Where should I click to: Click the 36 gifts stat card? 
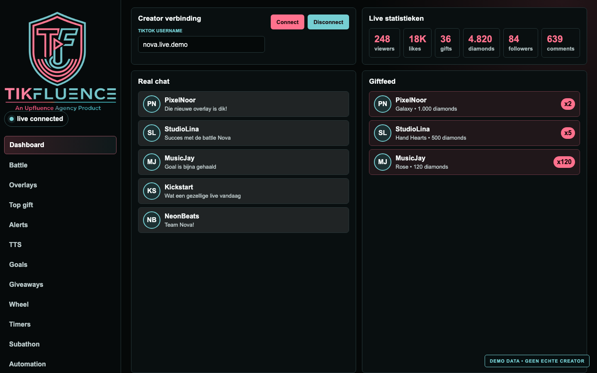coord(447,43)
